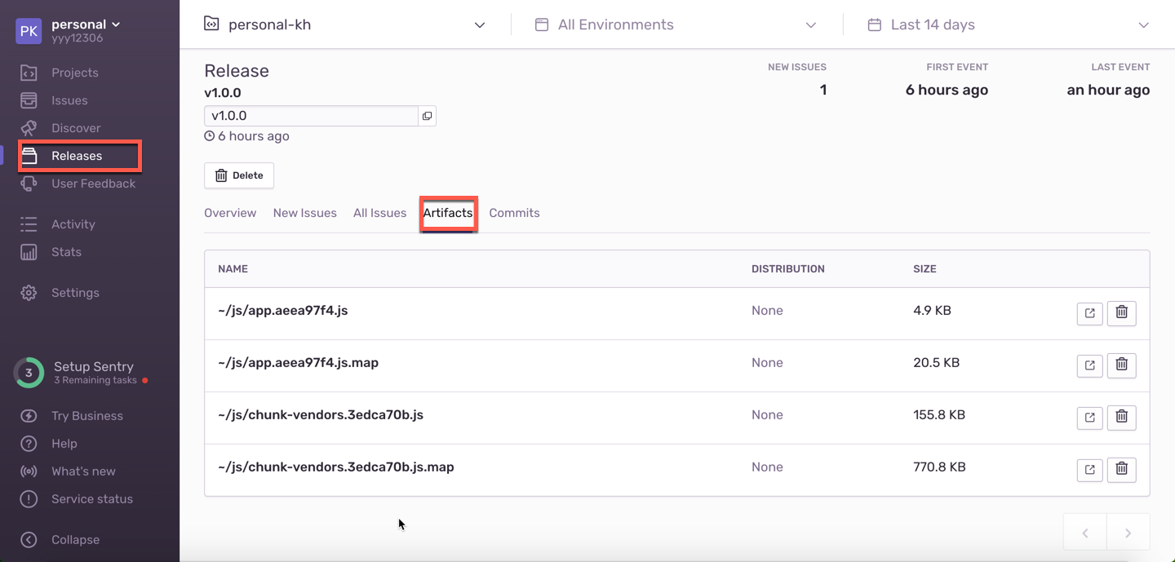The height and width of the screenshot is (562, 1175).
Task: Delete the app.aeea97f4.js.map artifact
Action: point(1121,365)
